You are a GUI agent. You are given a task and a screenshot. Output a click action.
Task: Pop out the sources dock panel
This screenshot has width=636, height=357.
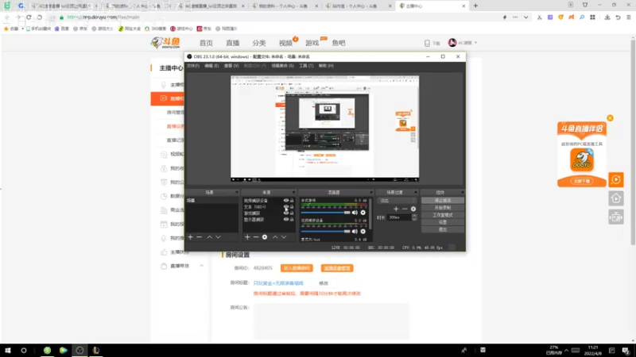(293, 192)
